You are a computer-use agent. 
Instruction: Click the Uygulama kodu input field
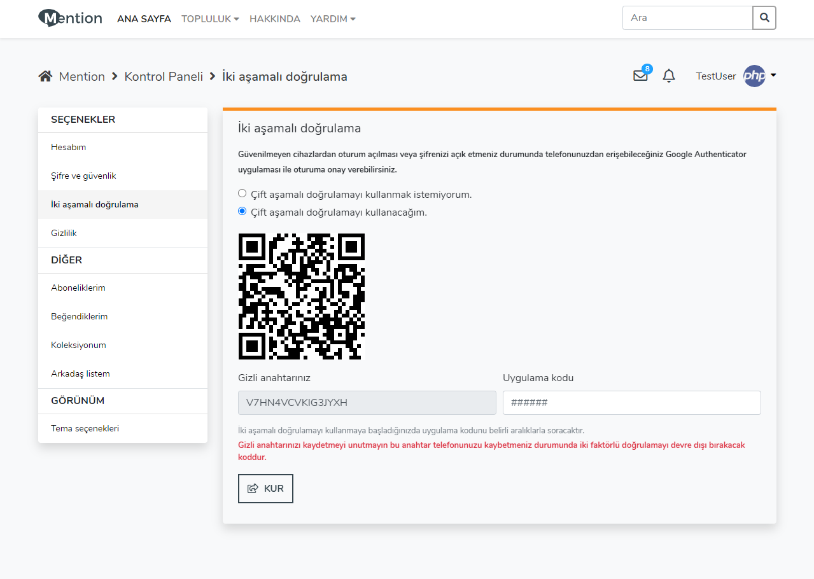[x=632, y=403]
